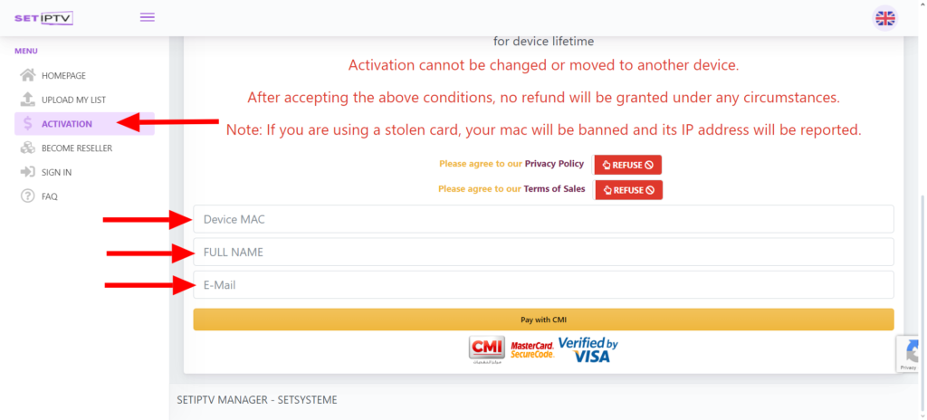Open the UK flag language selector

(x=885, y=18)
